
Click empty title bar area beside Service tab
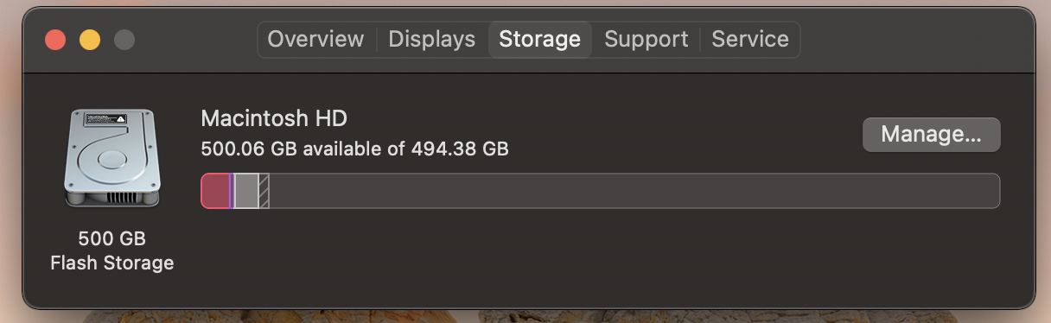916,40
